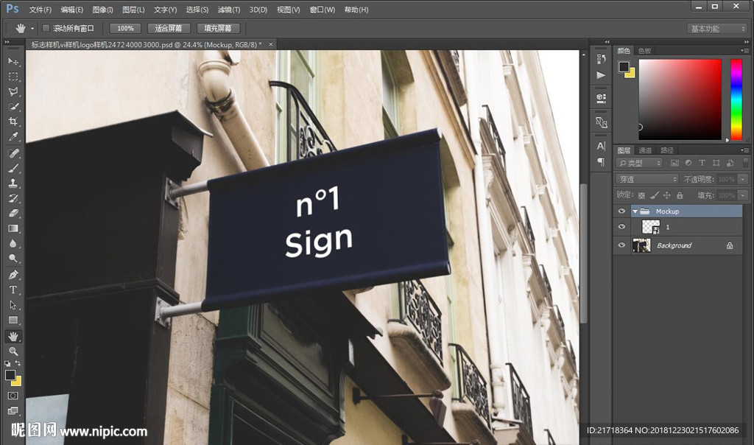The image size is (754, 445).
Task: Open the blend mode dropdown
Action: (x=647, y=179)
